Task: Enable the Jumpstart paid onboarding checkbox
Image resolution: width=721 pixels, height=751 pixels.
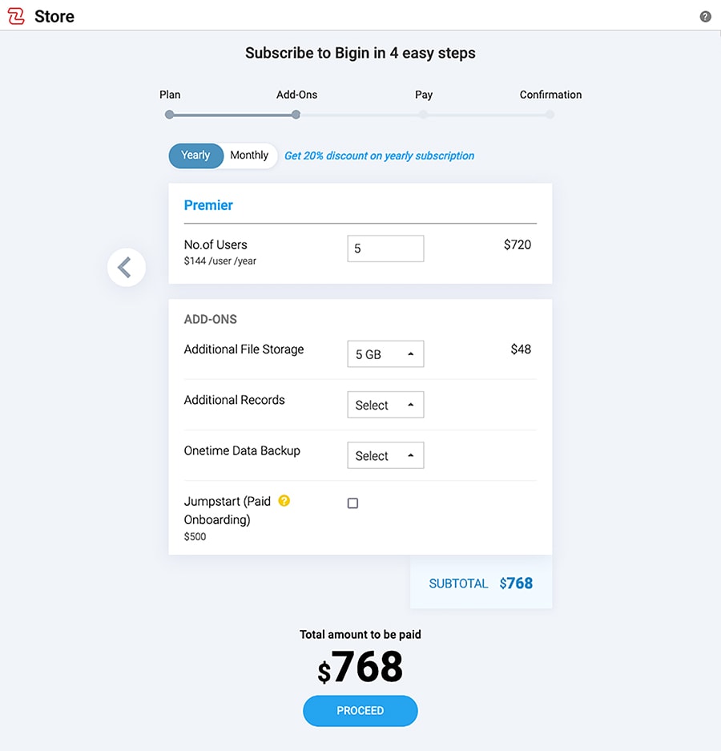Action: [x=352, y=503]
